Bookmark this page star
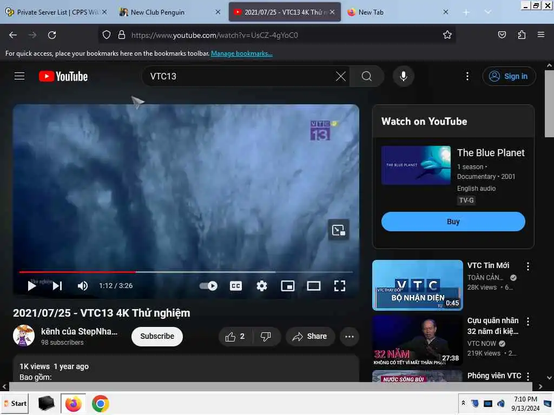This screenshot has height=415, width=554. (x=447, y=35)
